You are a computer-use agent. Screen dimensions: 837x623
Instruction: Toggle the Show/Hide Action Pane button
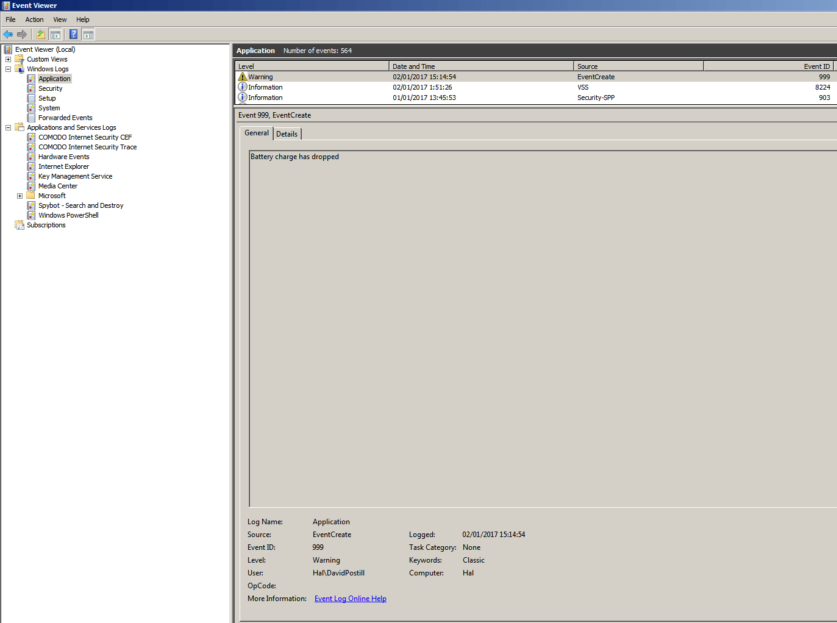(x=88, y=34)
